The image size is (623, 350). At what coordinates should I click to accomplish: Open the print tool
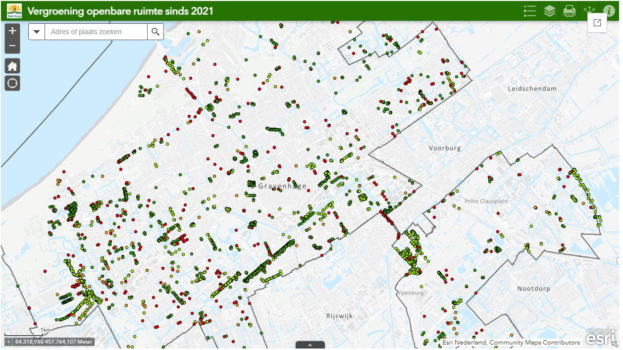pyautogui.click(x=570, y=10)
